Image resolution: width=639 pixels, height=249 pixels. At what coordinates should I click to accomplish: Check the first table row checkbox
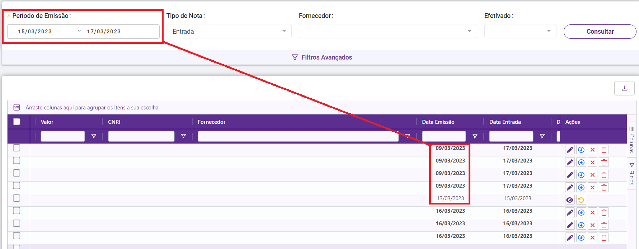17,148
